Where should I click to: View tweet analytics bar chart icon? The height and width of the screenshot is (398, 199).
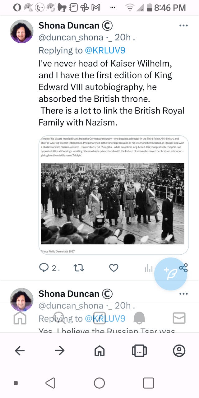pyautogui.click(x=149, y=268)
